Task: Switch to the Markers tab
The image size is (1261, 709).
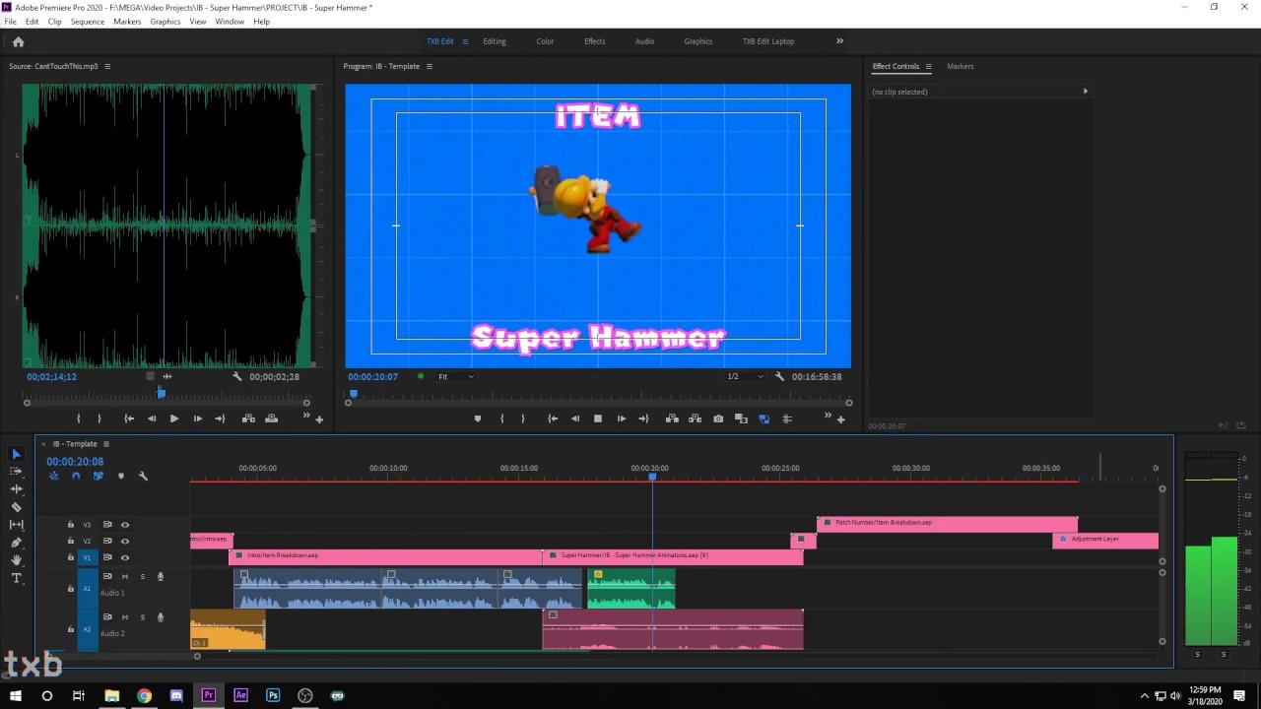Action: tap(960, 66)
